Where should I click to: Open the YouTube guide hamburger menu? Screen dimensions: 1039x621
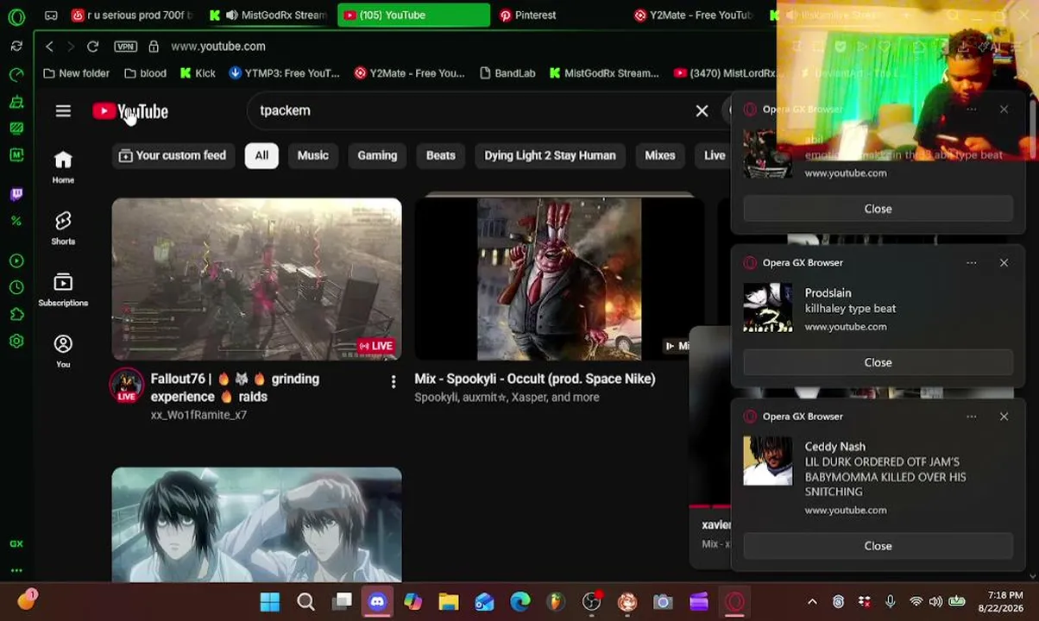point(63,111)
